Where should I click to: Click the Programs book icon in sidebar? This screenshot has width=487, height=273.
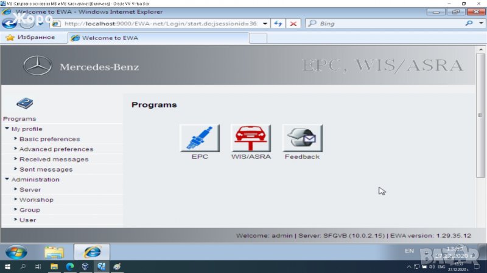(x=24, y=104)
